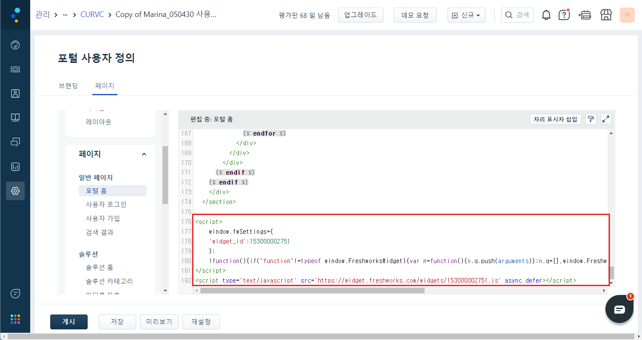
Task: Click the 검색 search field
Action: [517, 15]
